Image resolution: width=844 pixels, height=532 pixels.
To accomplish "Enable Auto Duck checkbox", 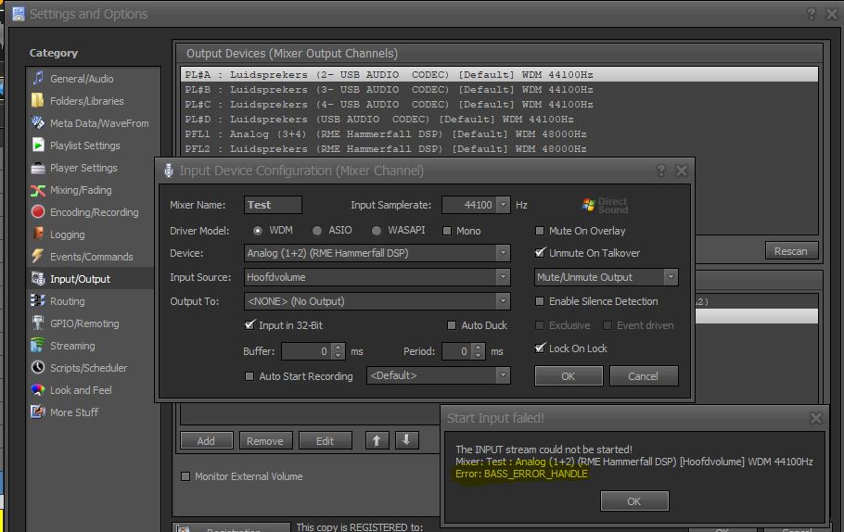I will click(x=452, y=325).
